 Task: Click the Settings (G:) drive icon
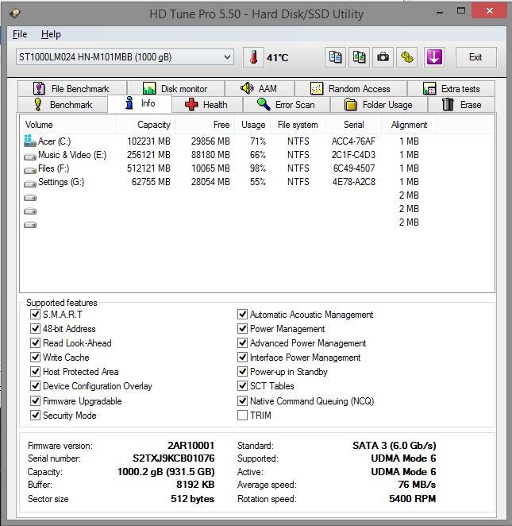30,184
